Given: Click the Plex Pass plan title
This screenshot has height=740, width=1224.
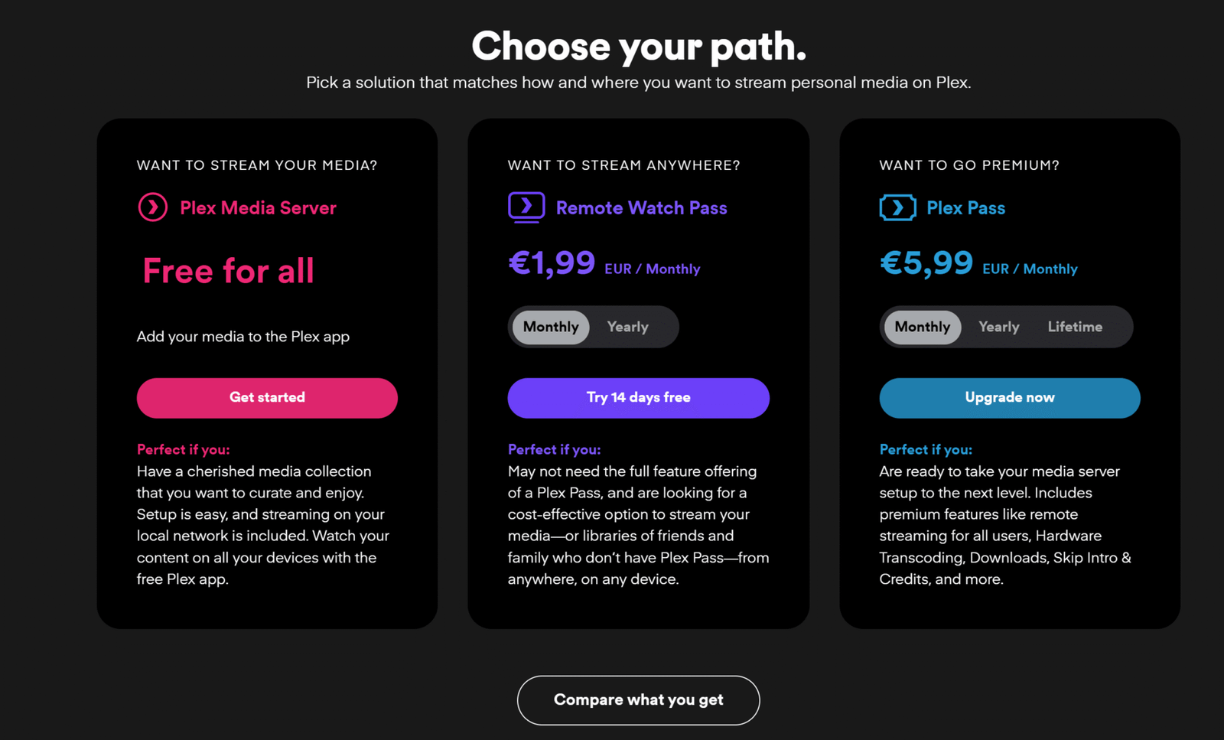Looking at the screenshot, I should (965, 208).
